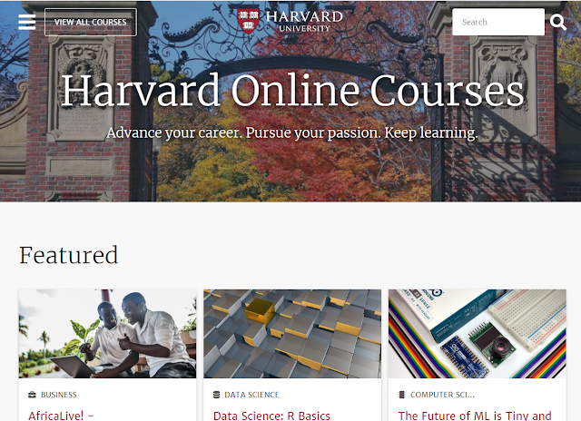Image resolution: width=581 pixels, height=421 pixels.
Task: Click the magnifying glass search icon
Action: tap(558, 22)
